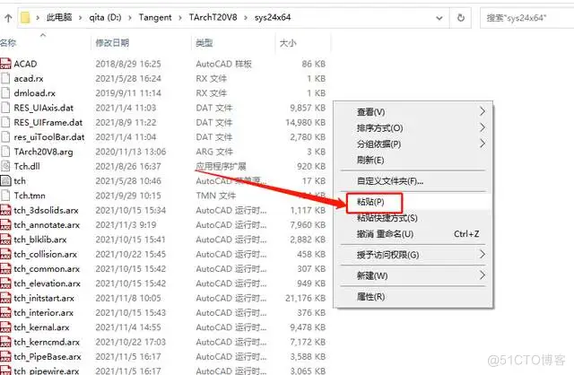The width and height of the screenshot is (574, 375).
Task: Click the tch_PipeBase.arx file icon
Action: pos(5,356)
